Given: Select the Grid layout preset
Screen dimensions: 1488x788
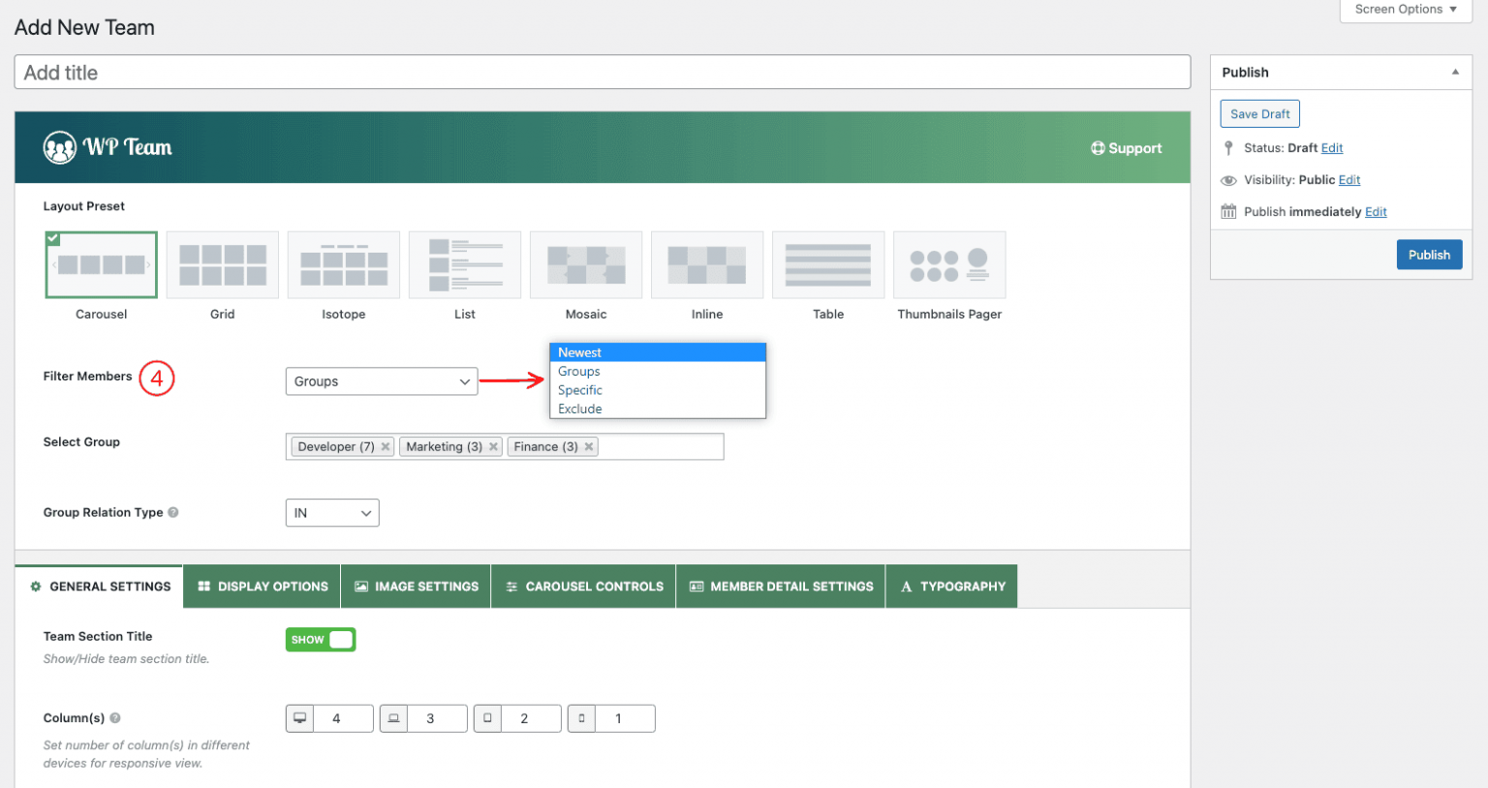Looking at the screenshot, I should coord(222,264).
